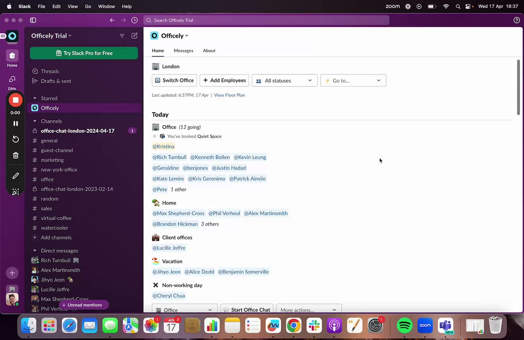Click the Start Office Chat button

(x=247, y=309)
